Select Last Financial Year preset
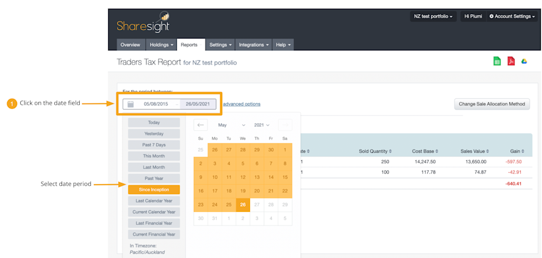 click(x=154, y=223)
